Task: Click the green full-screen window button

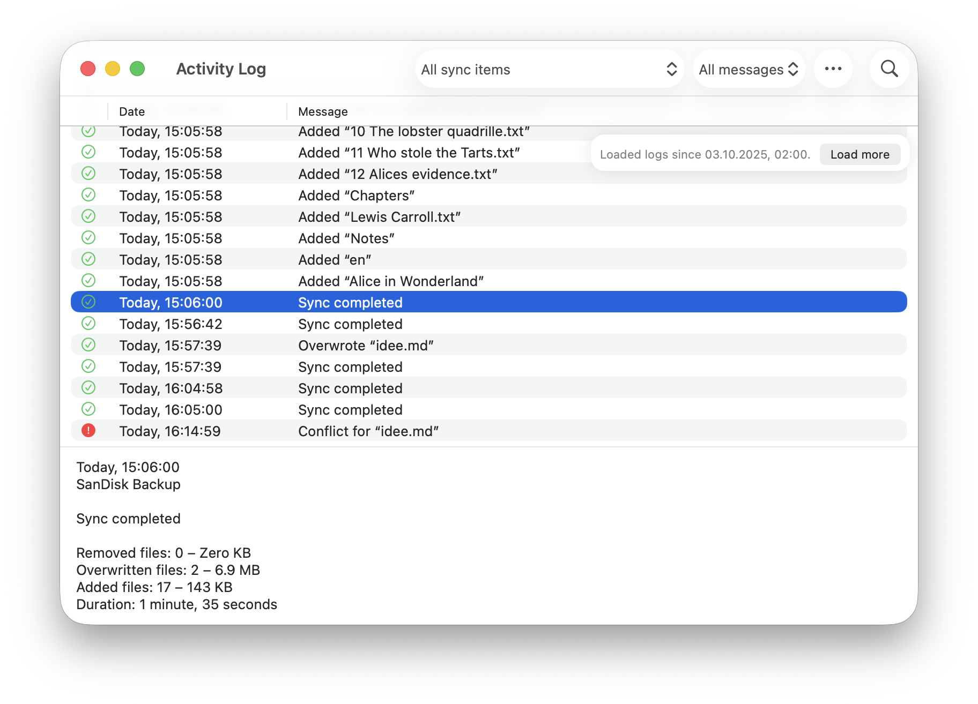Action: [137, 69]
